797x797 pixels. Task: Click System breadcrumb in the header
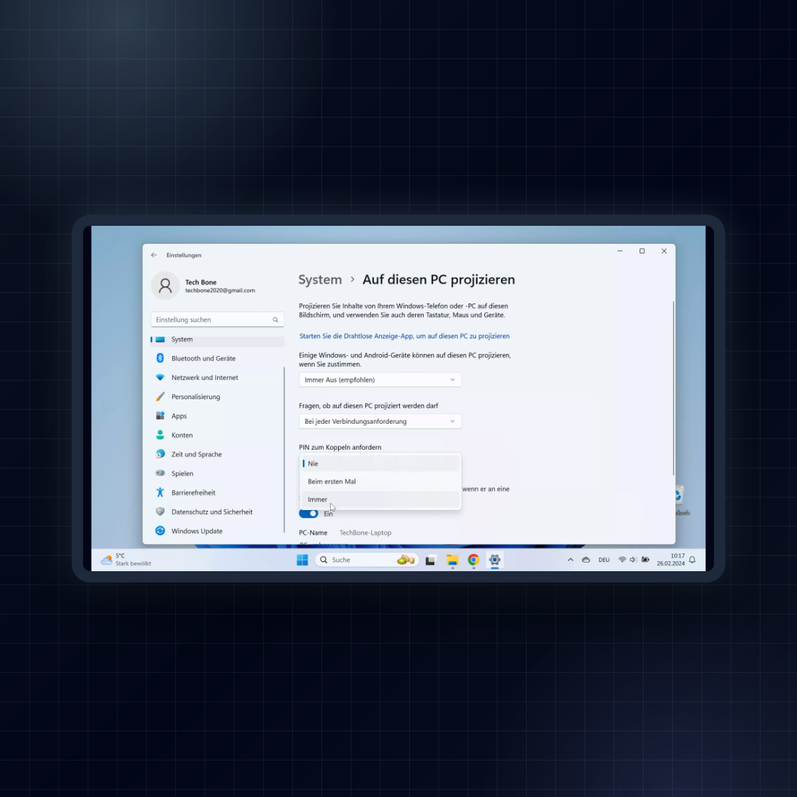pos(320,280)
